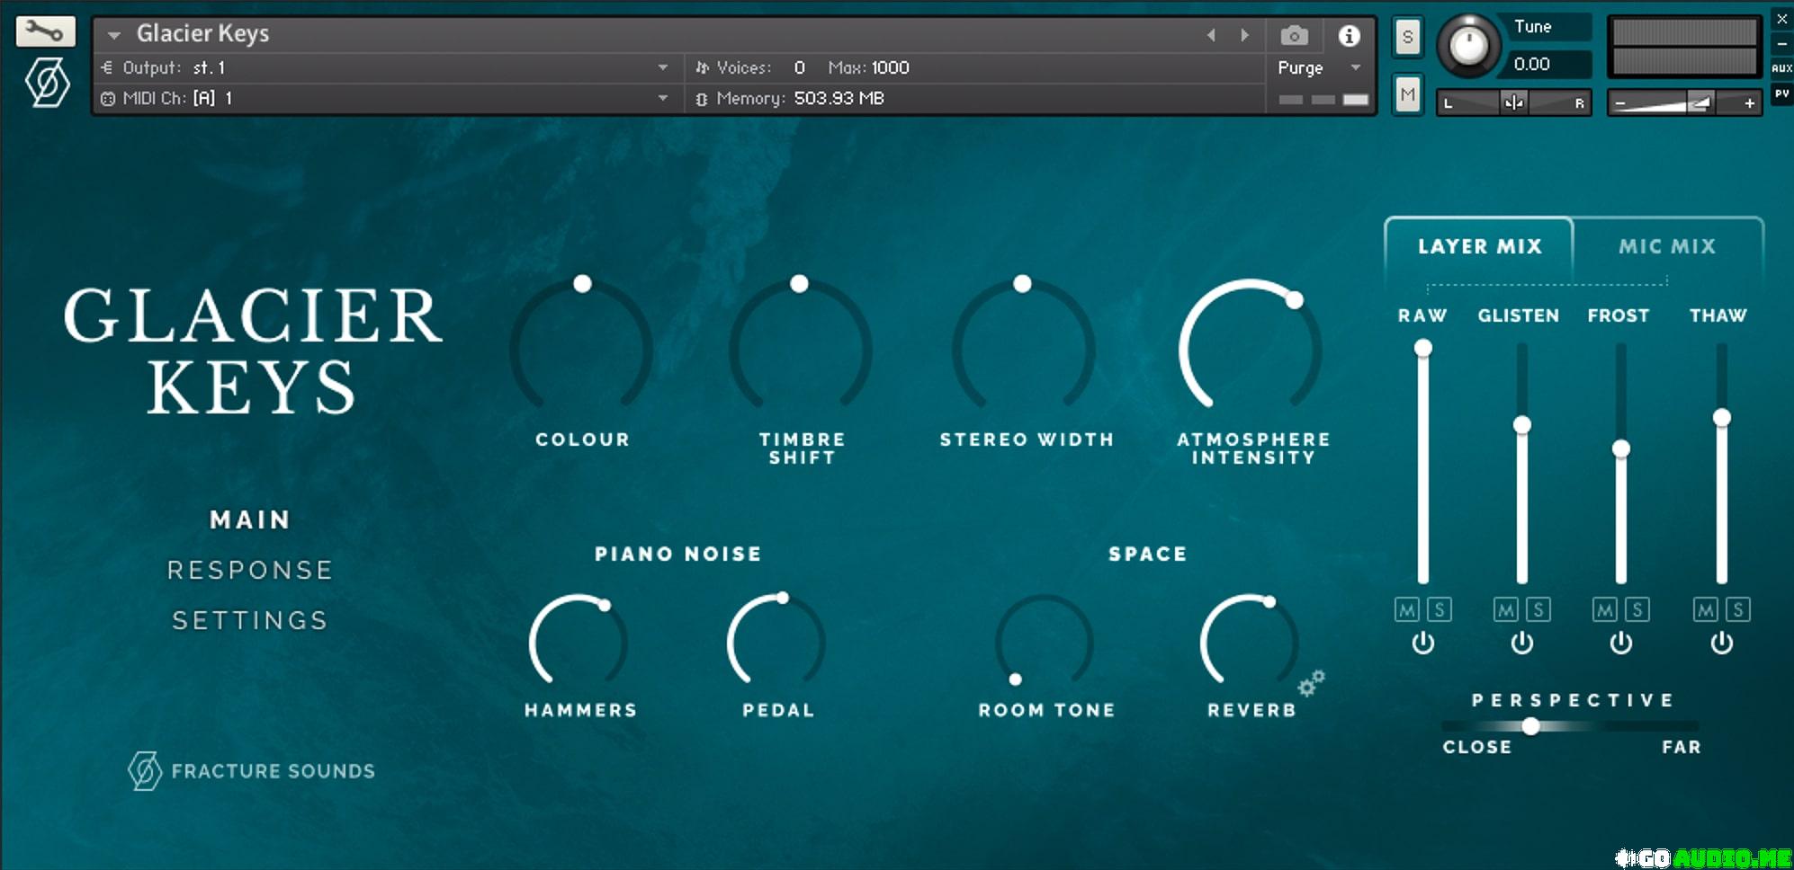Open the Output st. 1 dropdown

point(663,67)
